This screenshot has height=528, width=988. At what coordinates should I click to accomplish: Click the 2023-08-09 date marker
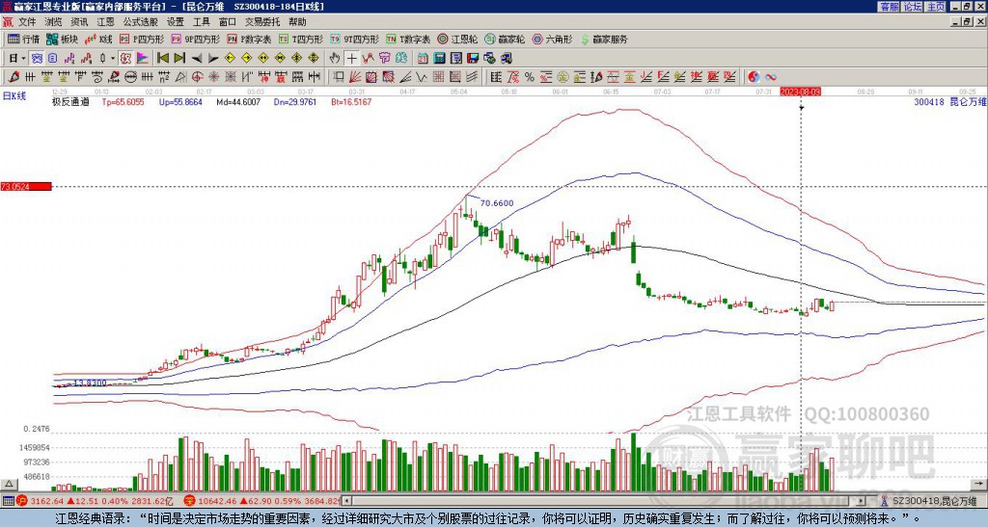[x=801, y=92]
